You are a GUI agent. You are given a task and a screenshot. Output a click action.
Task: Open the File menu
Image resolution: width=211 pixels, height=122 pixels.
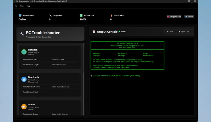[16, 6]
